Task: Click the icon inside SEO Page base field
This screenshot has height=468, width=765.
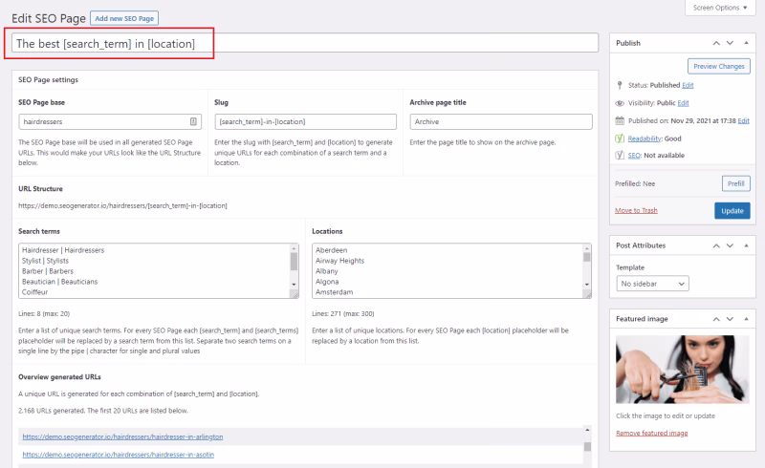Action: pyautogui.click(x=193, y=122)
